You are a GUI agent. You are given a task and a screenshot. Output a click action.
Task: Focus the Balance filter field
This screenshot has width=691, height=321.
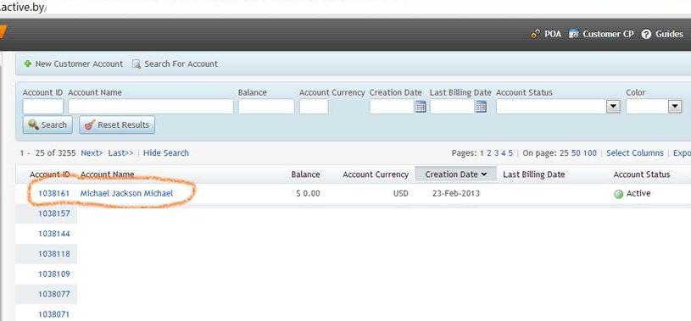tap(266, 107)
